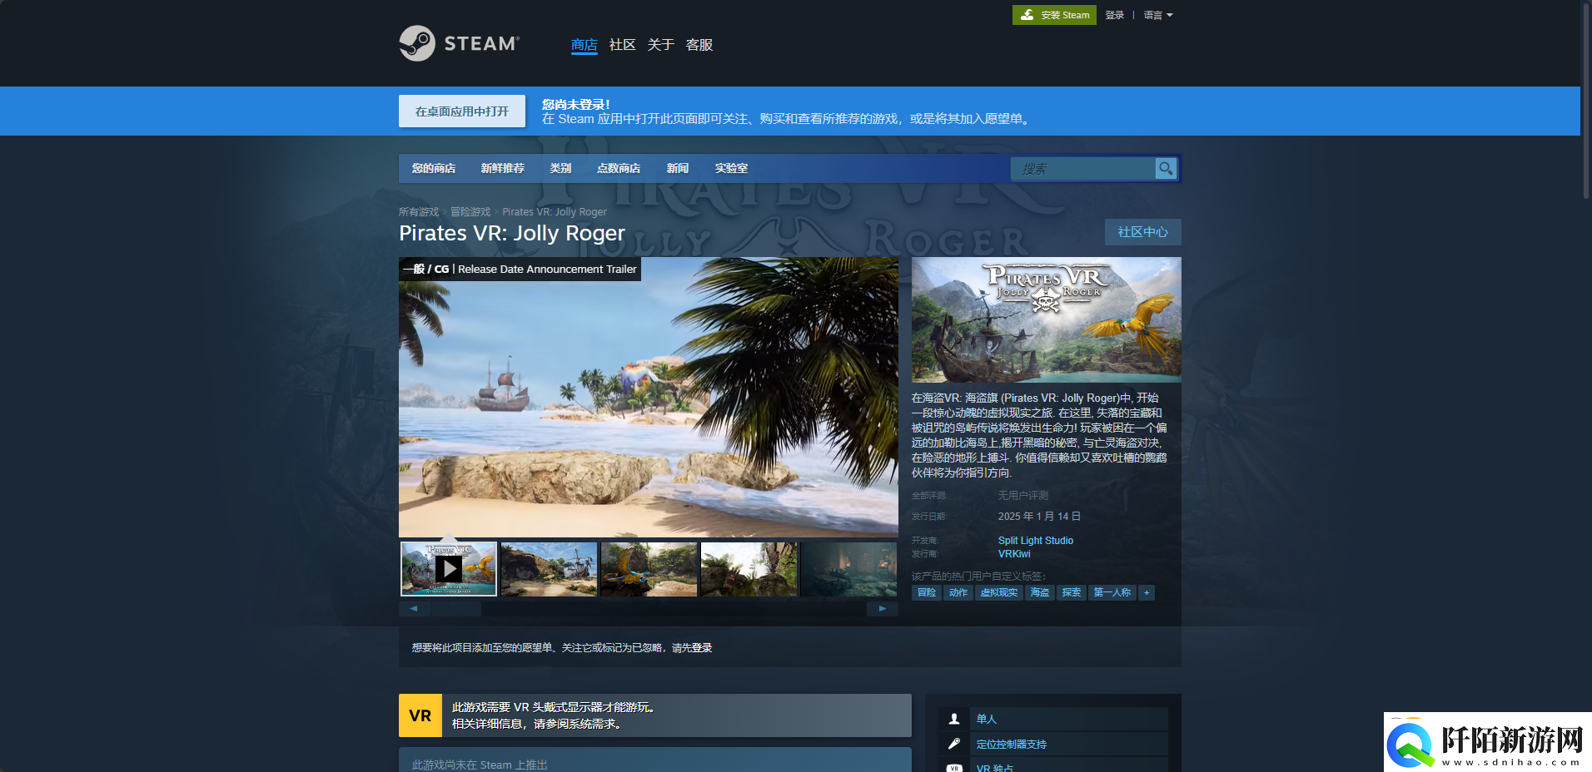1592x772 pixels.
Task: Click the 社区中心 button
Action: [x=1142, y=232]
